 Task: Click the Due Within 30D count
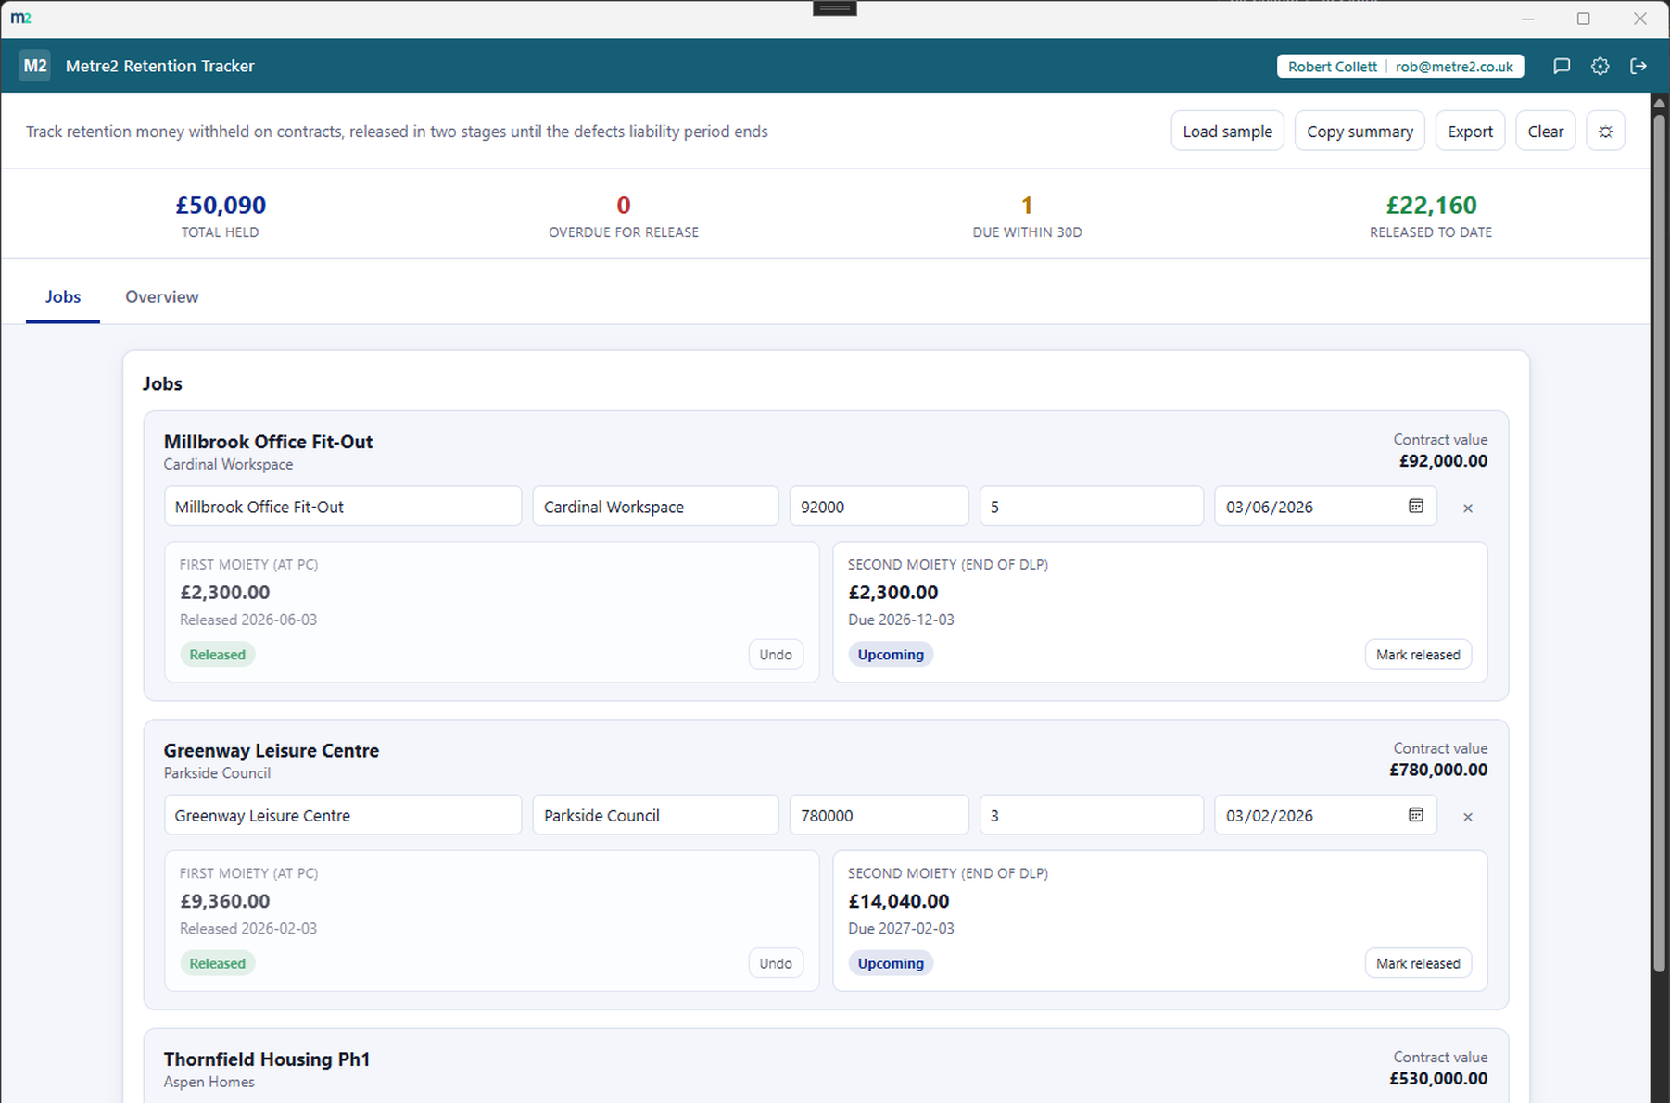(1027, 205)
